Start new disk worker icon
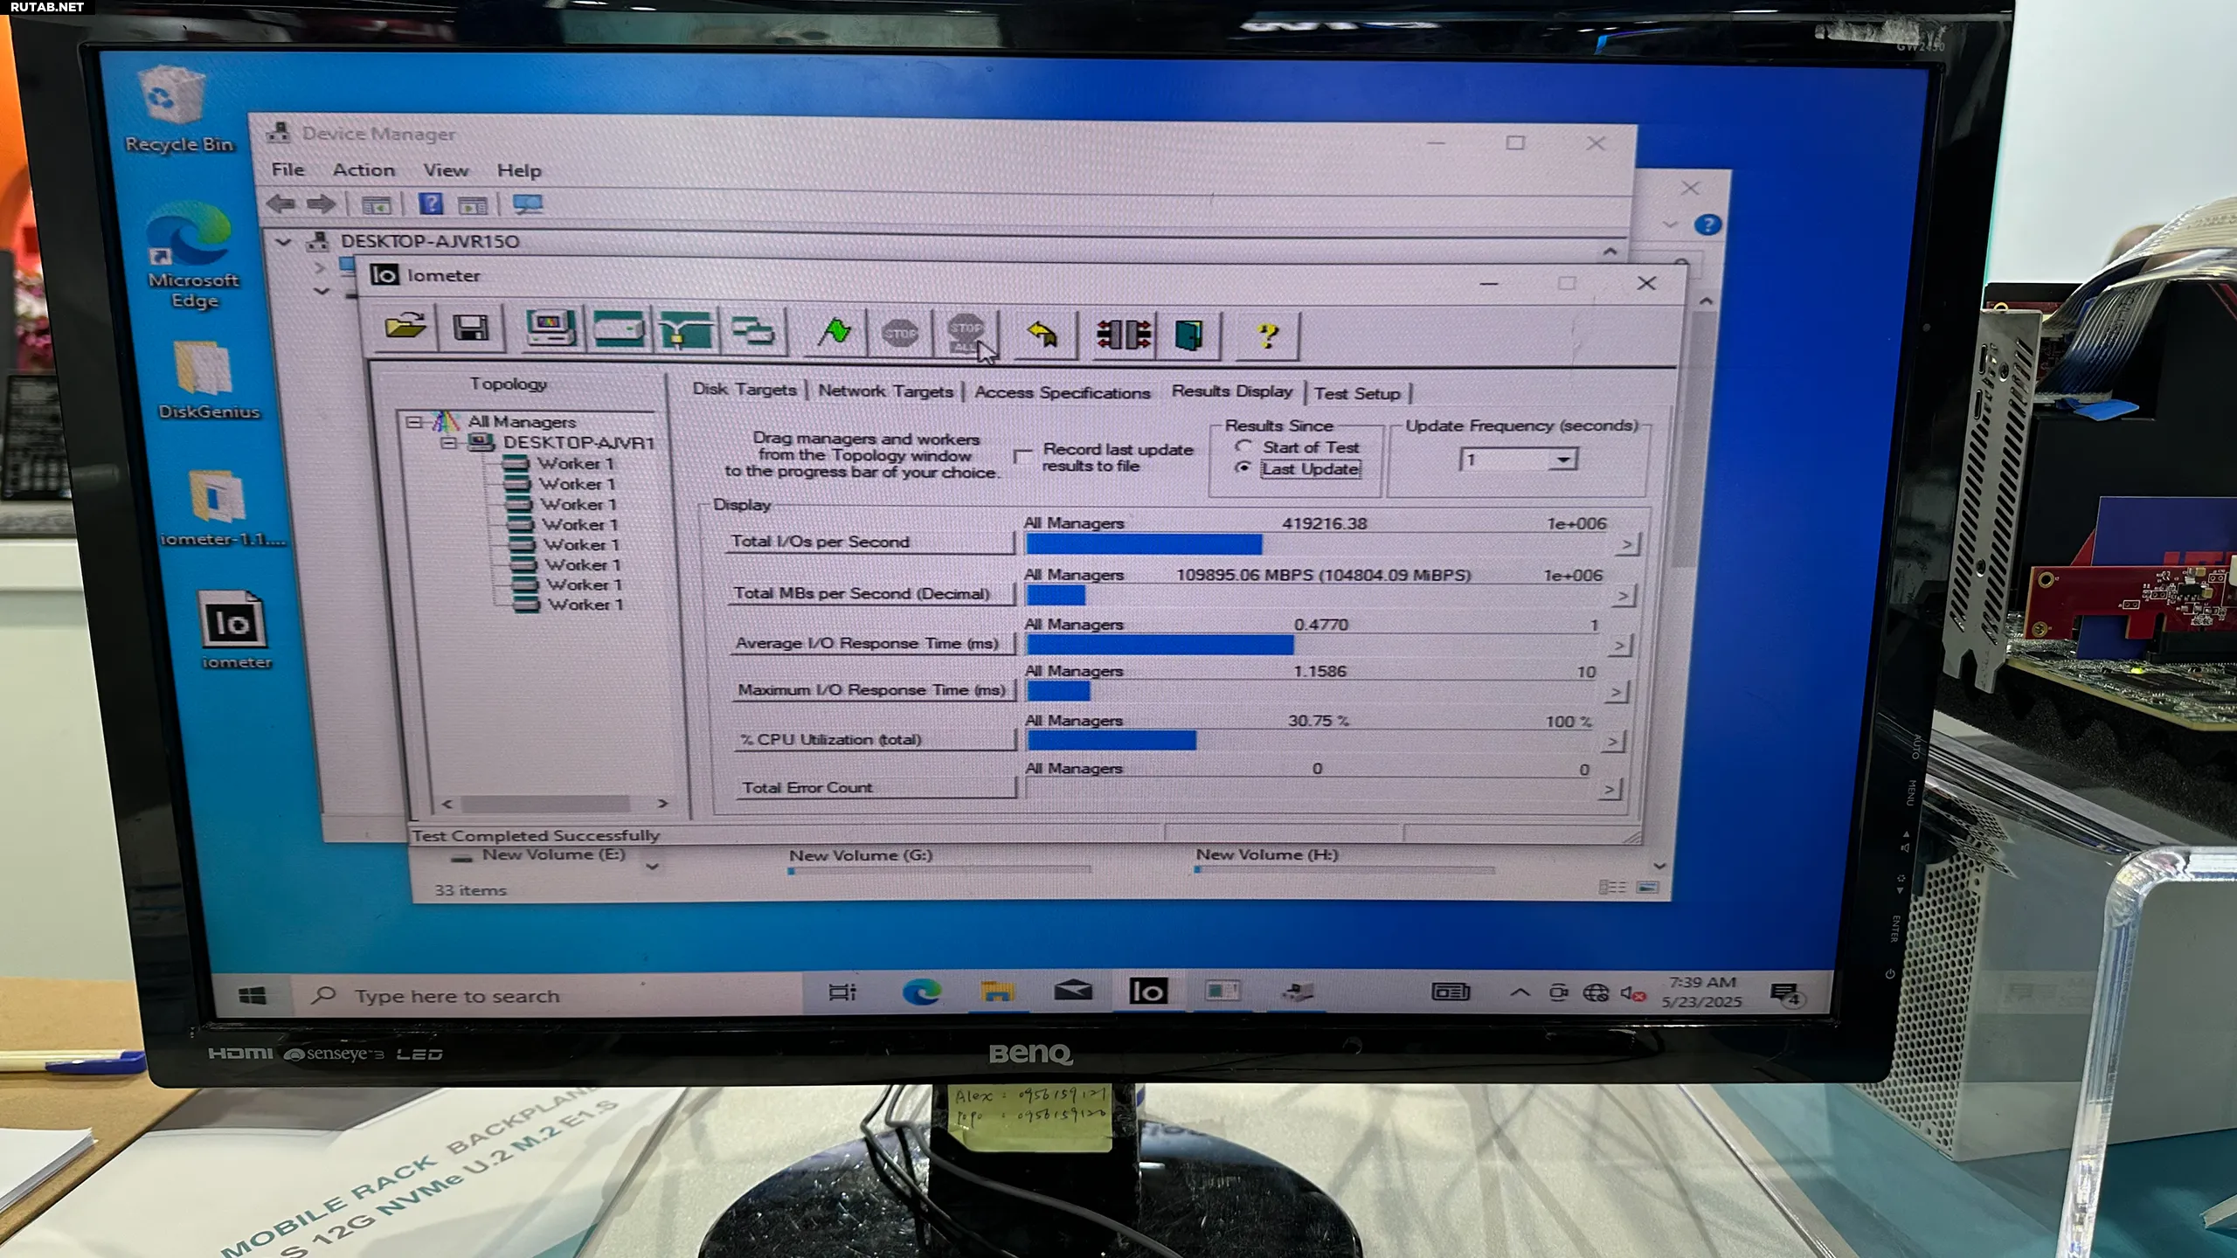The height and width of the screenshot is (1258, 2237). click(618, 331)
